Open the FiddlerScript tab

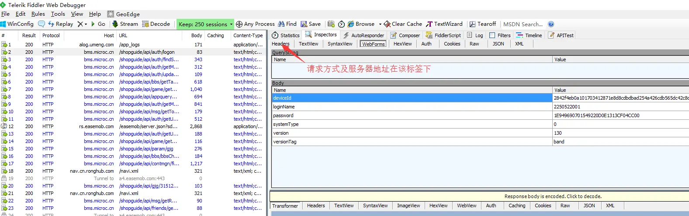point(443,35)
